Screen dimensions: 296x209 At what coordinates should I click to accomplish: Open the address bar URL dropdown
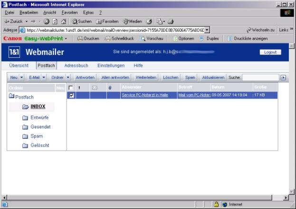point(207,30)
